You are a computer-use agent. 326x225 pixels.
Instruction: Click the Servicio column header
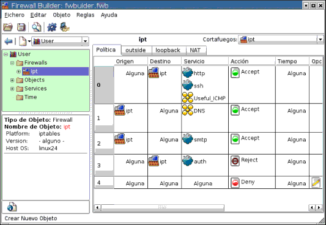tap(205, 61)
